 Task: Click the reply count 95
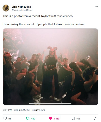10,119
